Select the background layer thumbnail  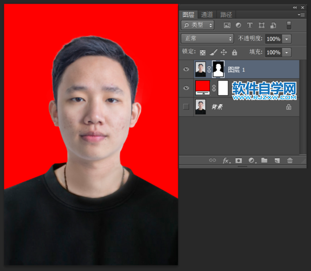point(201,107)
